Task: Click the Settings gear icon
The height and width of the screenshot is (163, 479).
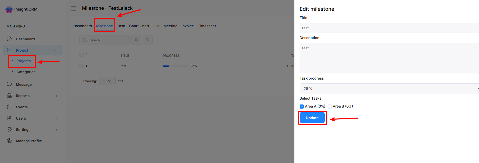Action: click(9, 130)
